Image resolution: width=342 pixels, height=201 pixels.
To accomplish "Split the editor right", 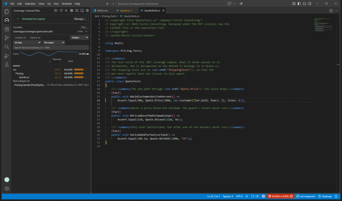I will coord(331,11).
